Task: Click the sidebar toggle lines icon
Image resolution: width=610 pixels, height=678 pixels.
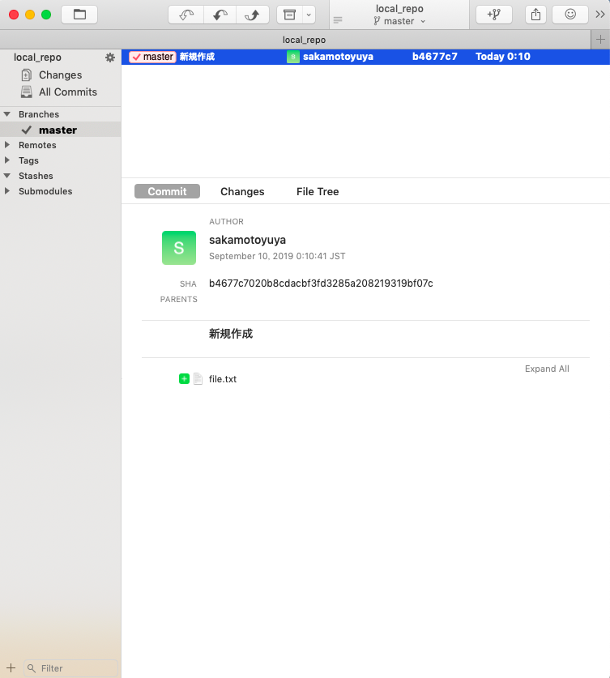Action: click(338, 20)
